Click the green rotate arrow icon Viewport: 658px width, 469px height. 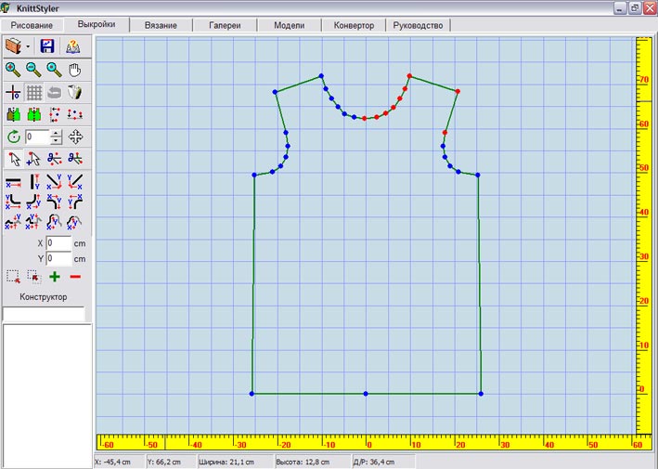[14, 137]
